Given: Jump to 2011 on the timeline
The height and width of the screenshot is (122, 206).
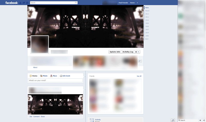Looking at the screenshot, I should click(x=147, y=17).
